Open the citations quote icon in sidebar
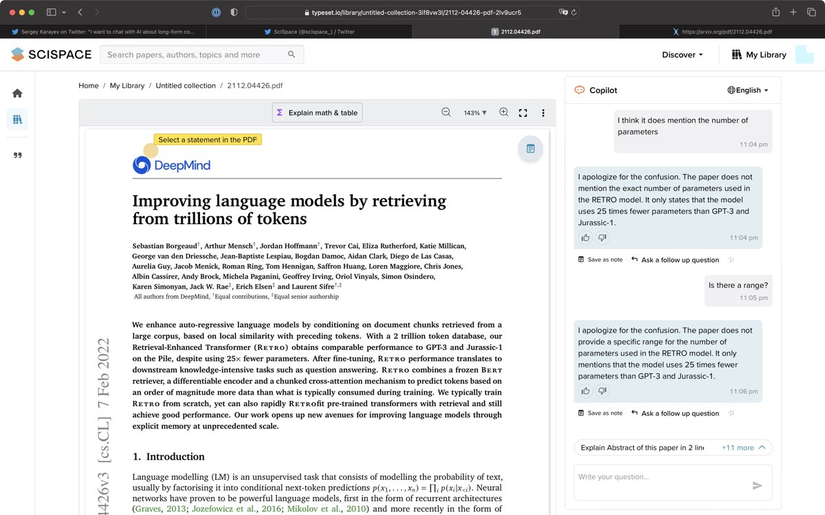825x515 pixels. click(x=17, y=155)
